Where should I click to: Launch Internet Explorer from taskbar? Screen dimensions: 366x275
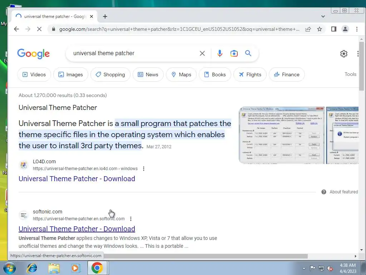point(32,268)
